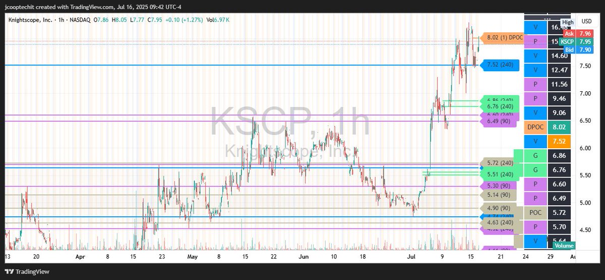Click the High label on price axis

click(568, 22)
